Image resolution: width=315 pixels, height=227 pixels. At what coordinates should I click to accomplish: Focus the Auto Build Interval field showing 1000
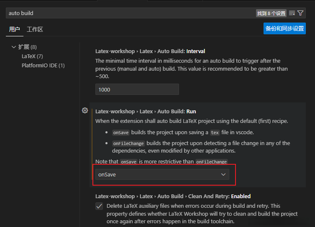[137, 89]
